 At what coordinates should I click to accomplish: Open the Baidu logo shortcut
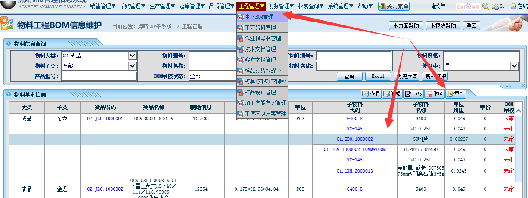pos(468,6)
